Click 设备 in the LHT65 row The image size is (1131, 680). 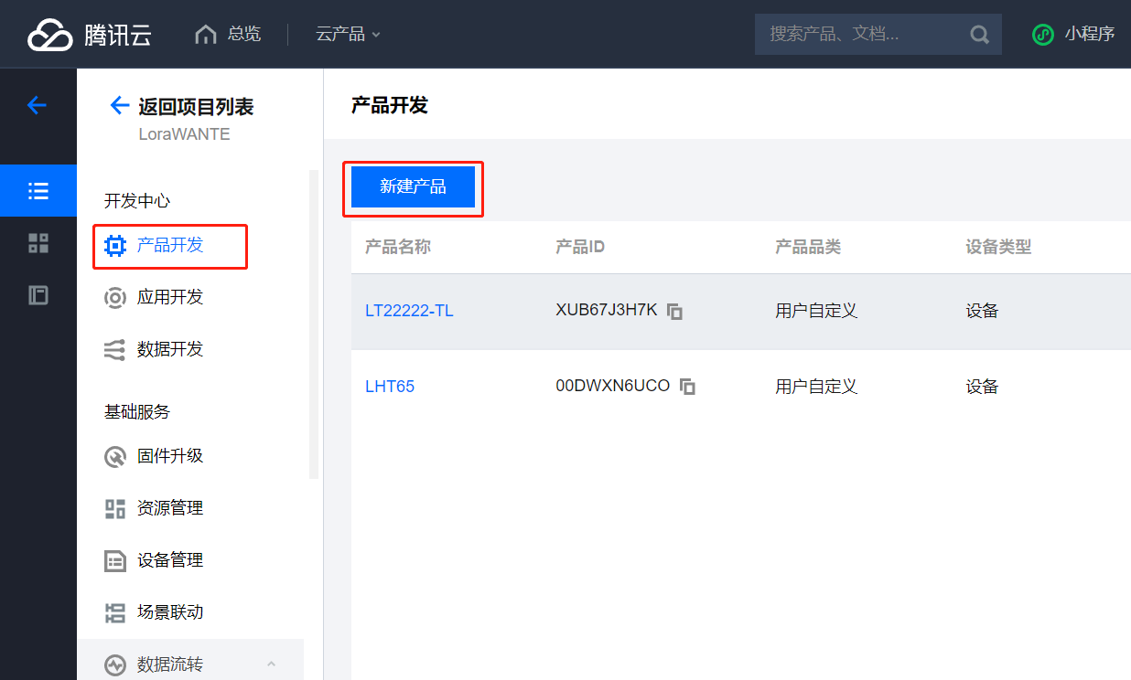tap(982, 387)
